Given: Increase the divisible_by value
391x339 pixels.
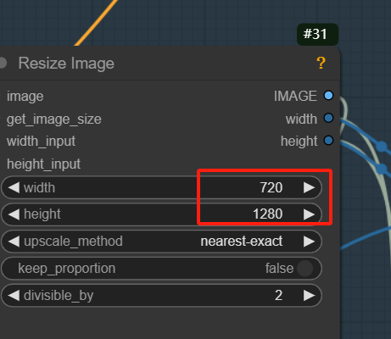Looking at the screenshot, I should pyautogui.click(x=309, y=296).
